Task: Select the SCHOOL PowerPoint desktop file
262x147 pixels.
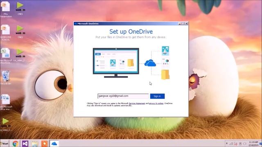Action: pyautogui.click(x=6, y=33)
